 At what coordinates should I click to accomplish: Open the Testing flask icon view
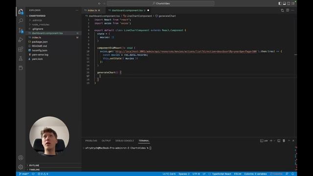21,59
